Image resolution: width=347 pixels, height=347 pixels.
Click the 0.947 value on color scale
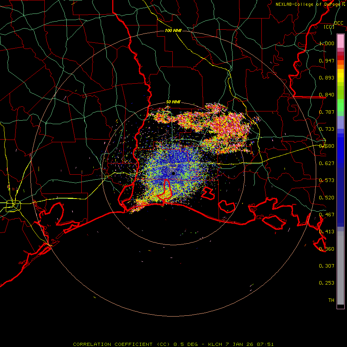[x=327, y=61]
